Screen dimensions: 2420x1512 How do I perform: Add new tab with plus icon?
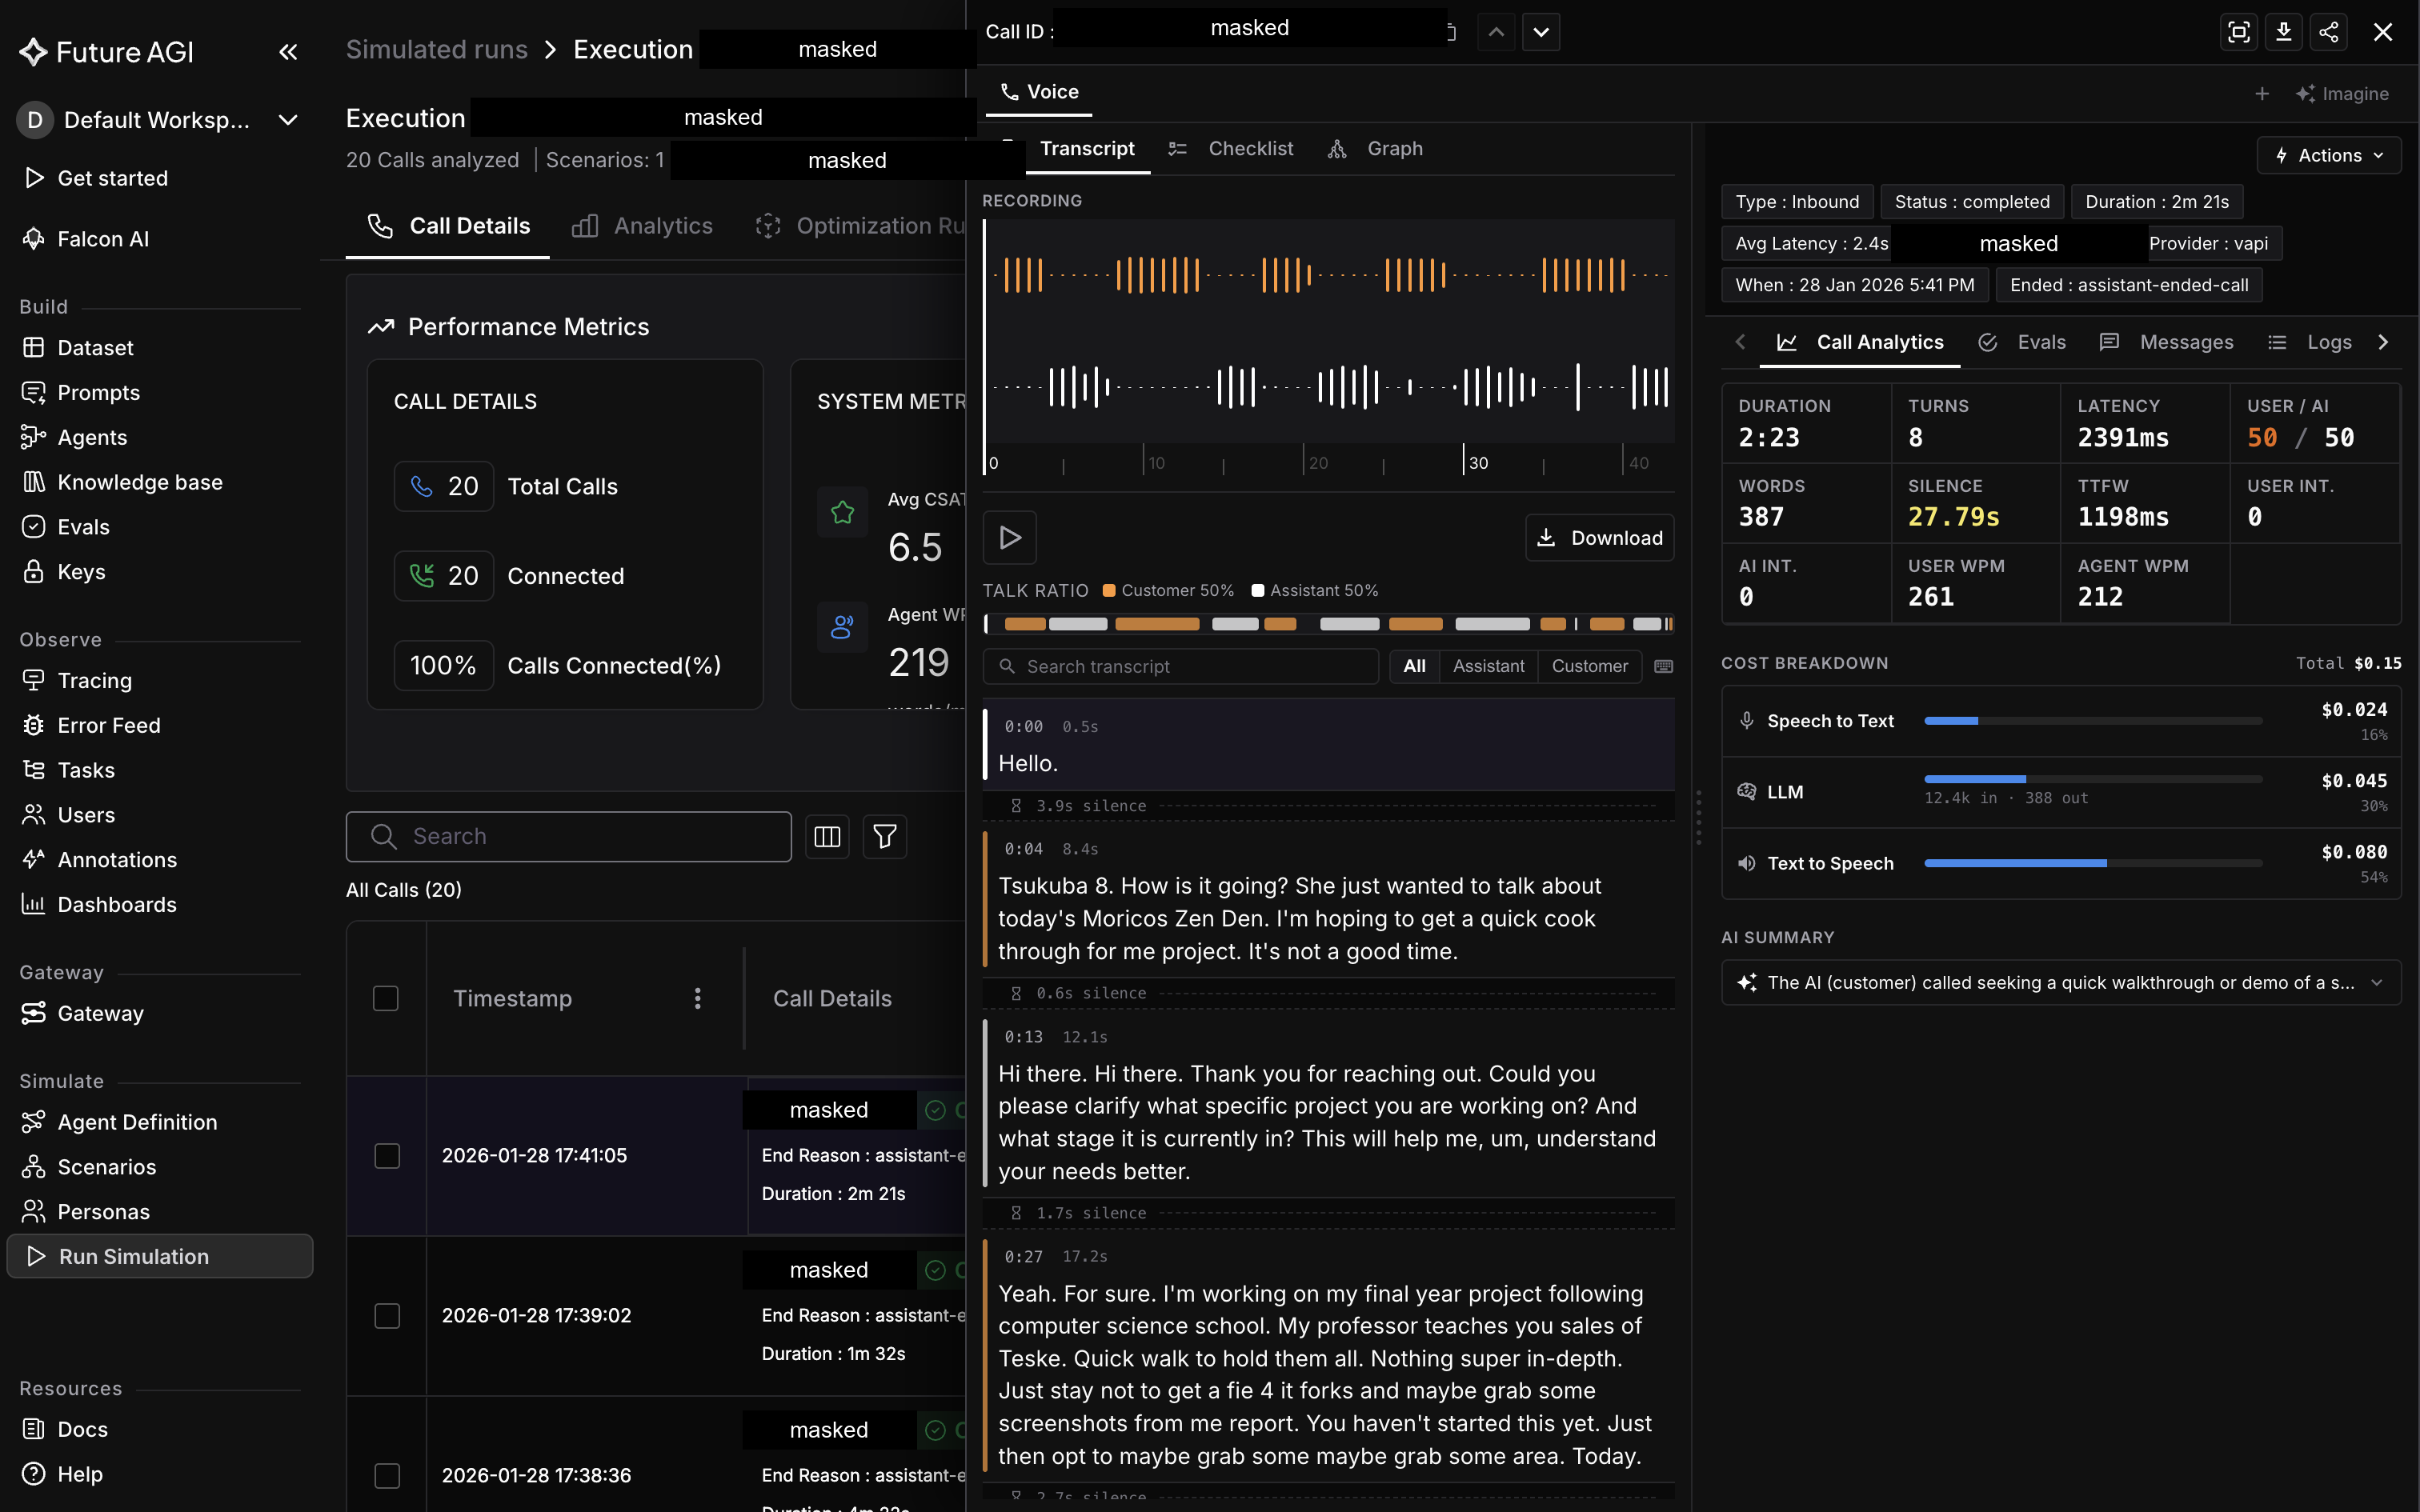2262,94
